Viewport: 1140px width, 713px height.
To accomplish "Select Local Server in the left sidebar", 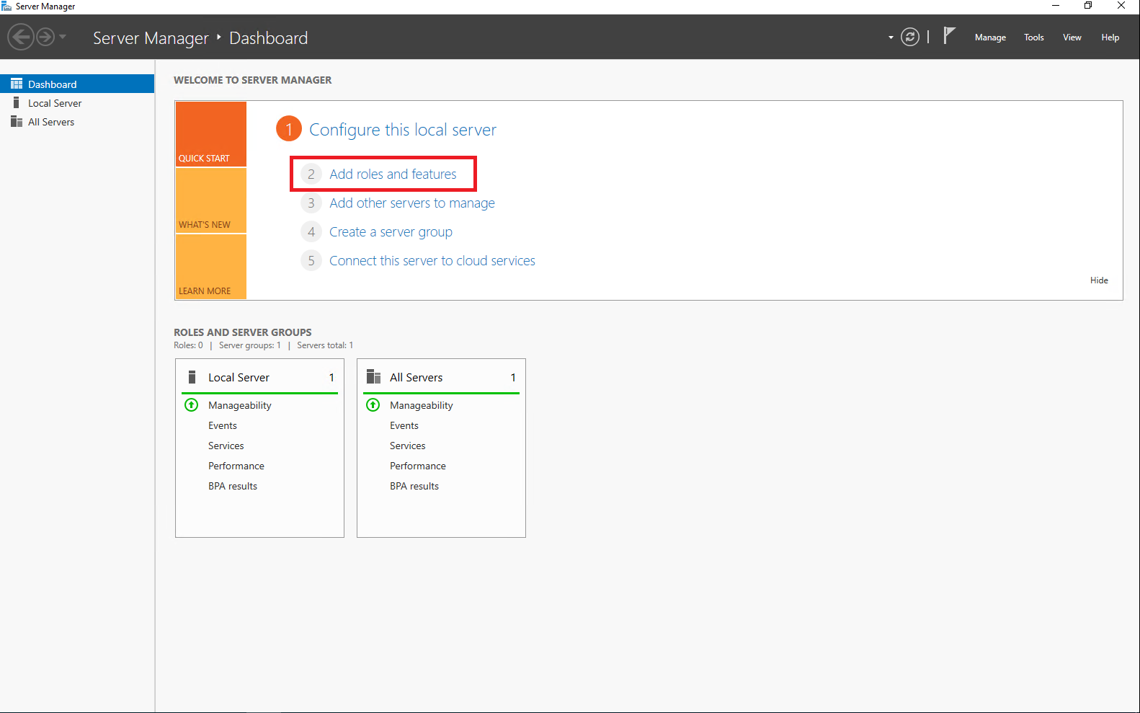I will (77, 103).
